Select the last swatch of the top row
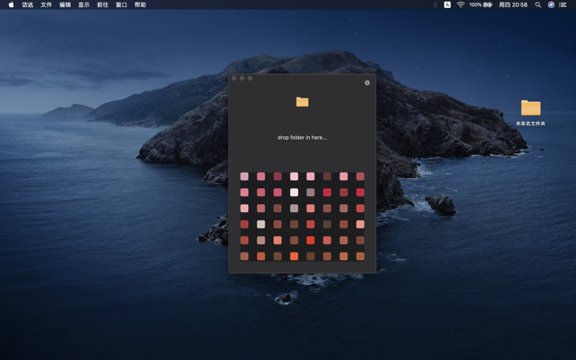Viewport: 576px width, 360px height. point(360,176)
